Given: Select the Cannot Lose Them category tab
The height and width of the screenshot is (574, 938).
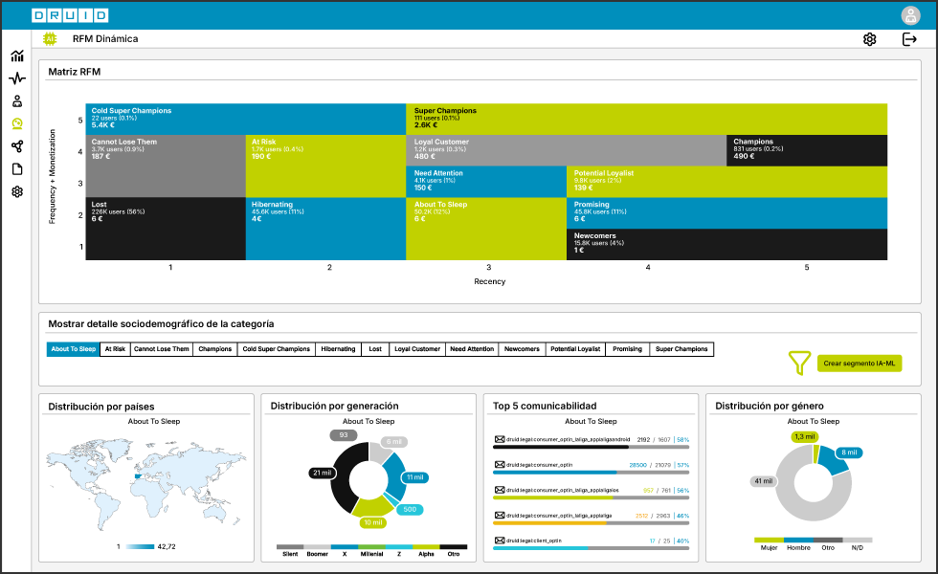Looking at the screenshot, I should coord(162,349).
